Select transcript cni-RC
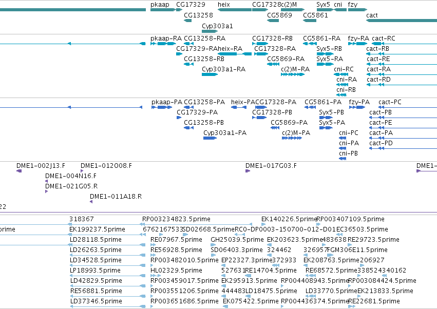The height and width of the screenshot is (309, 437). 344,69
